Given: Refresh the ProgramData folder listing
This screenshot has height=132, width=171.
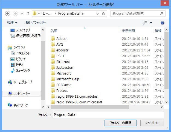Looking at the screenshot, I should 103,13.
